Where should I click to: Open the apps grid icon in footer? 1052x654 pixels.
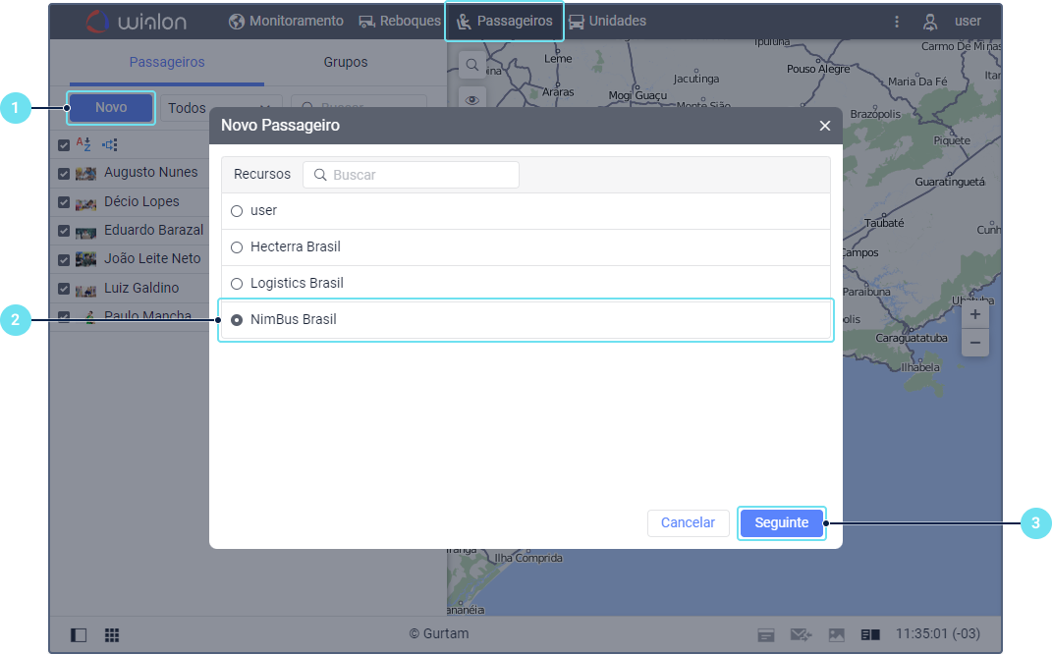(x=112, y=634)
